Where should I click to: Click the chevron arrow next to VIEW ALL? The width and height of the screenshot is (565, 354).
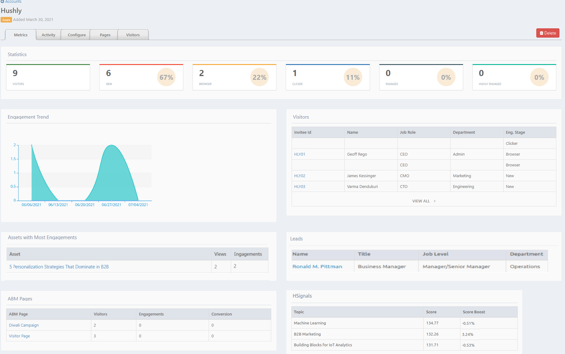tap(435, 201)
